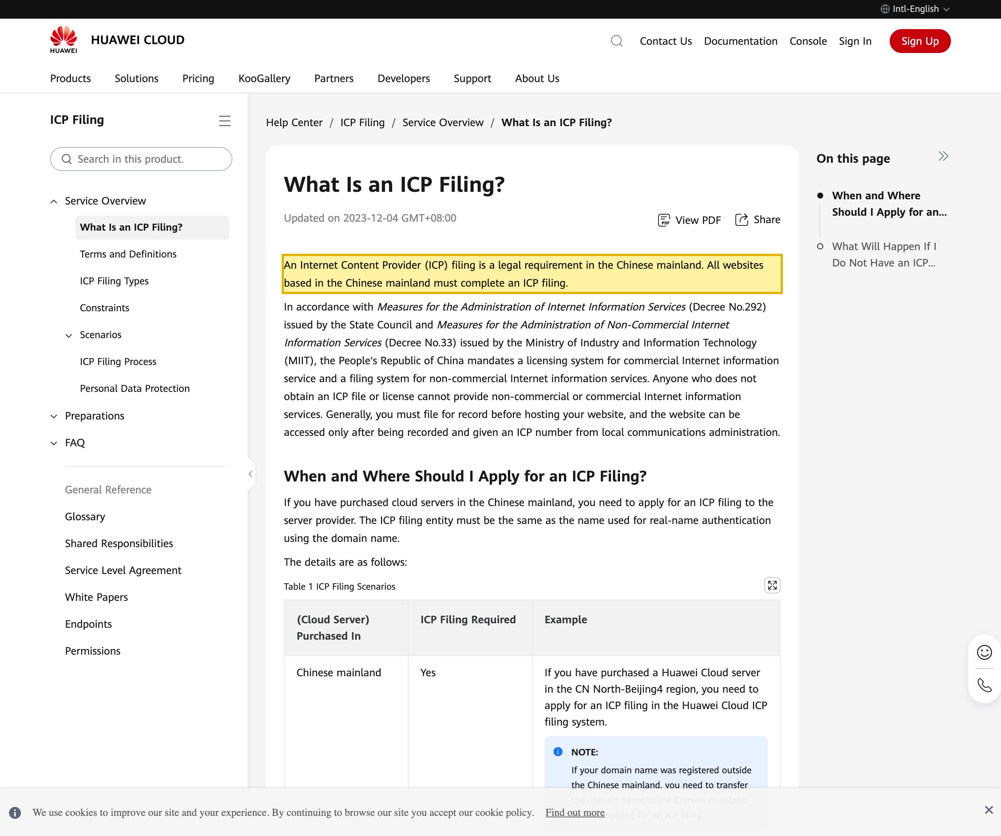Click the Share icon

[x=742, y=219]
